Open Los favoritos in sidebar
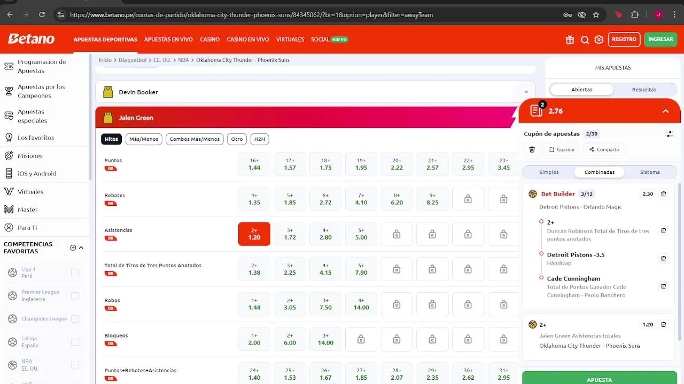 click(x=36, y=138)
